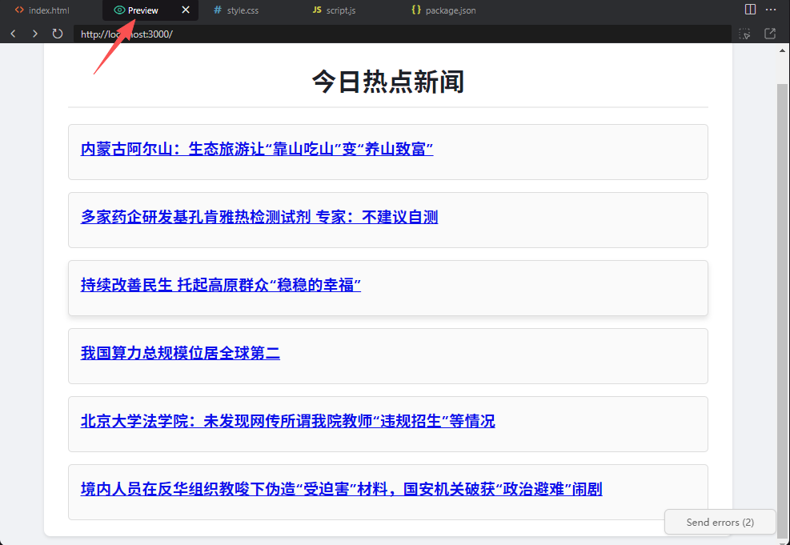
Task: Switch to the index.html tab
Action: [42, 10]
